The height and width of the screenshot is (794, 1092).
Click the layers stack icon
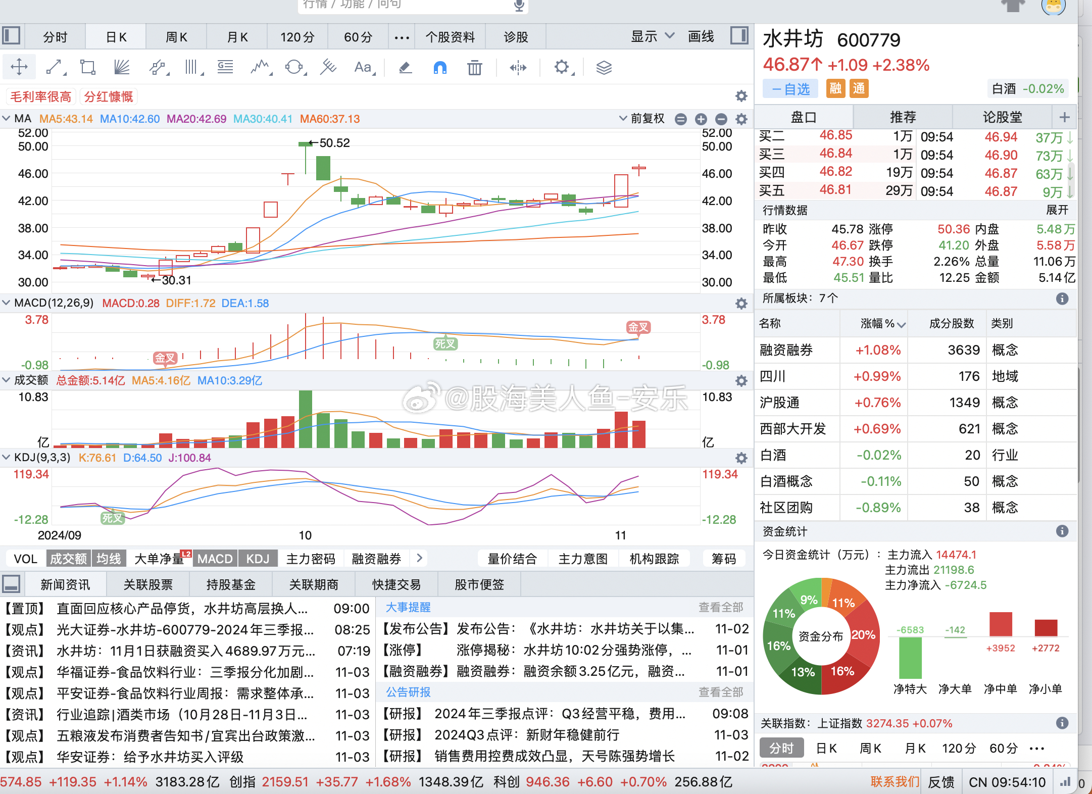(x=604, y=67)
